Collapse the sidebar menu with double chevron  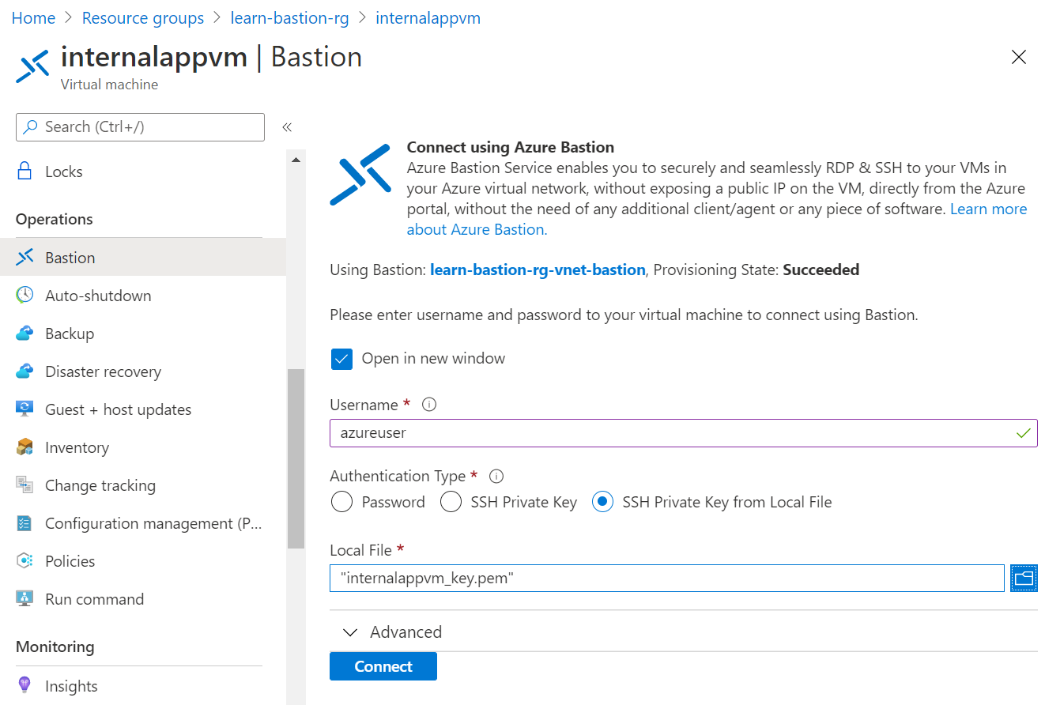pos(287,127)
